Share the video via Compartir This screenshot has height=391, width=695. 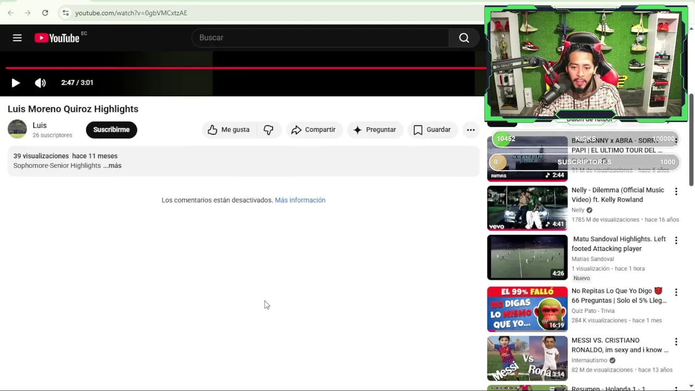(x=313, y=129)
